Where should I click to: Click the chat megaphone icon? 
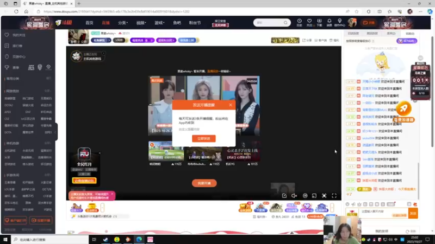(x=353, y=204)
